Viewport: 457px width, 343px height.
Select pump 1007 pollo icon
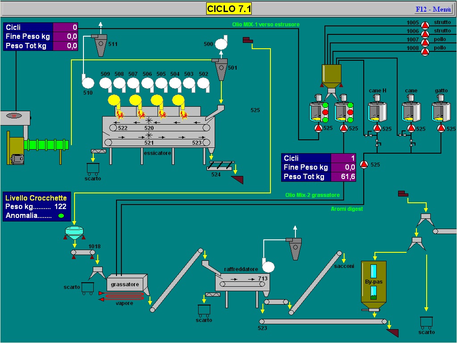click(425, 42)
